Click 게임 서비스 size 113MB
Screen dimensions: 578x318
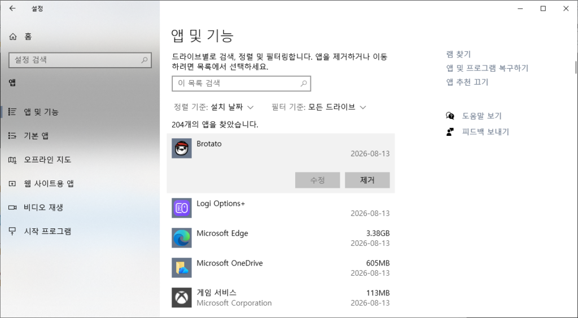click(x=378, y=293)
